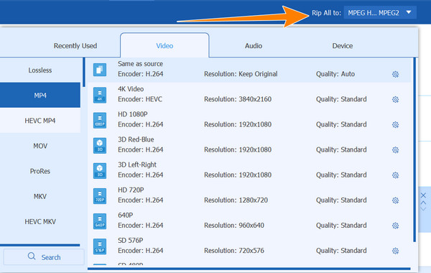Open settings gear for HD 1080P
431x273 pixels.
(395, 125)
